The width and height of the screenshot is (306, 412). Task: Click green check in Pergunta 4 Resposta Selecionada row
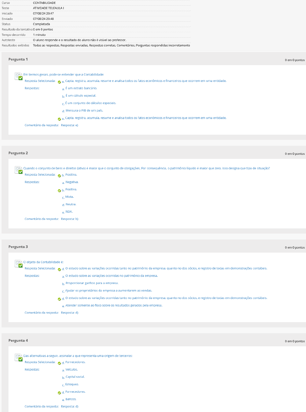coord(59,363)
